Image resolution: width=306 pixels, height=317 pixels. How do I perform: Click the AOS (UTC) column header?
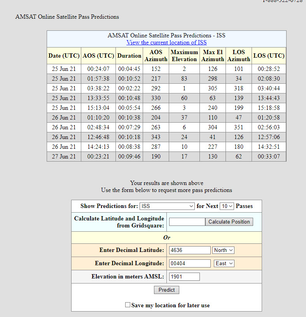(x=98, y=56)
